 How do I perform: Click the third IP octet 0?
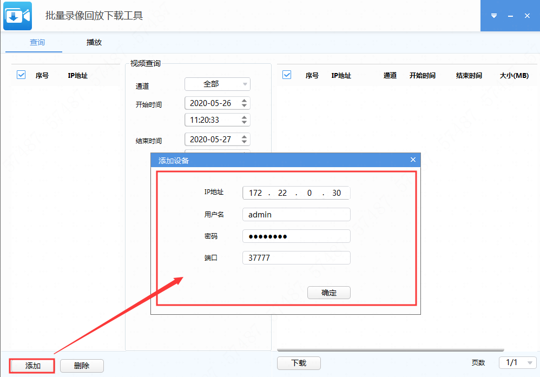pos(309,193)
